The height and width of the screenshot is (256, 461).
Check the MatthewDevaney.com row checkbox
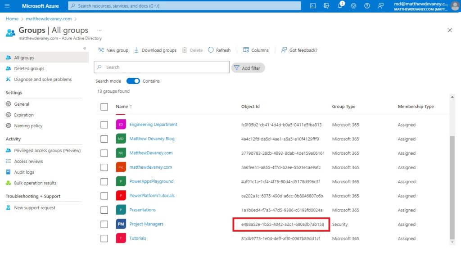point(104,153)
